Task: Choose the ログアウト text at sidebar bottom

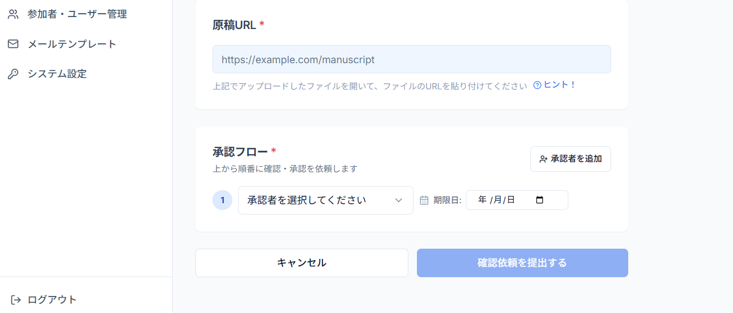Action: pos(52,299)
